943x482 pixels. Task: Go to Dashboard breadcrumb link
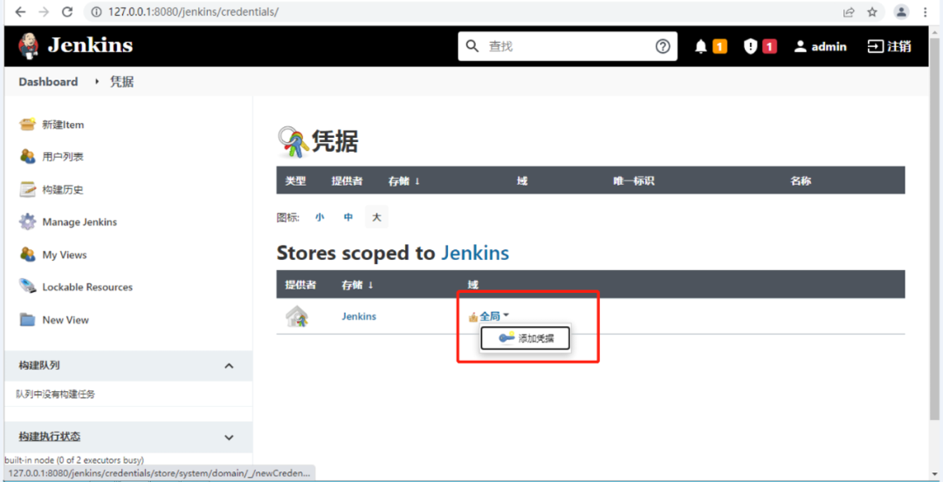coord(48,82)
